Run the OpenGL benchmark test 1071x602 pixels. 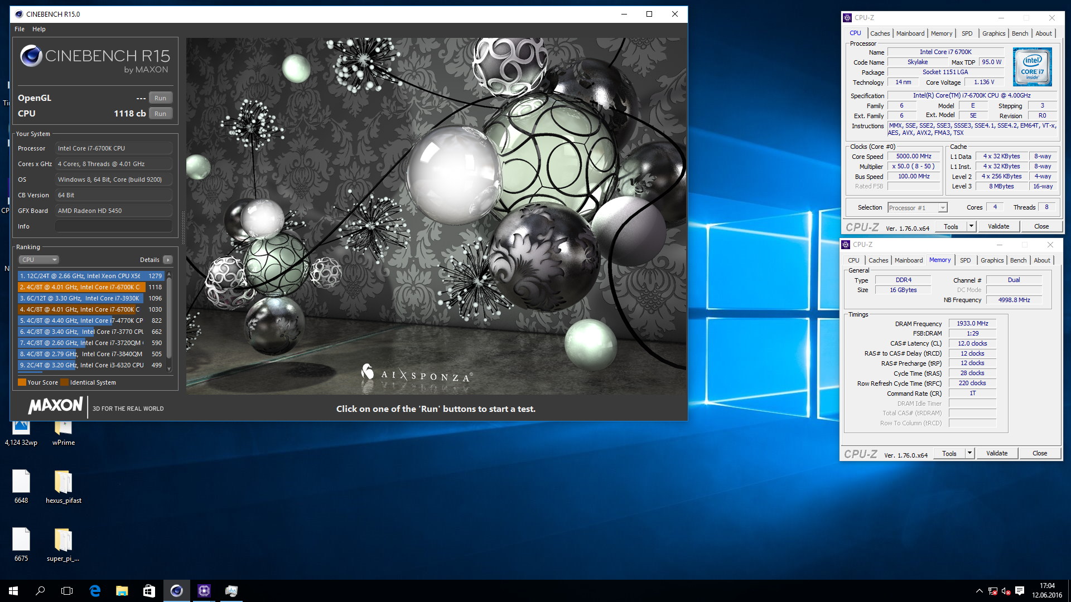click(x=160, y=98)
